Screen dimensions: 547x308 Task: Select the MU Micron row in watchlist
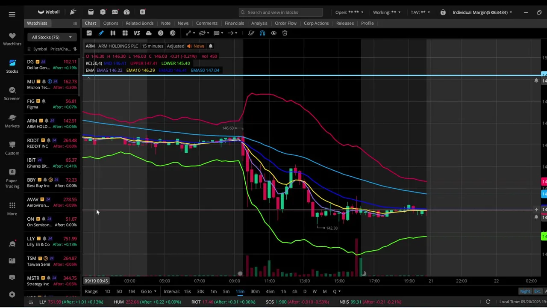tap(52, 84)
